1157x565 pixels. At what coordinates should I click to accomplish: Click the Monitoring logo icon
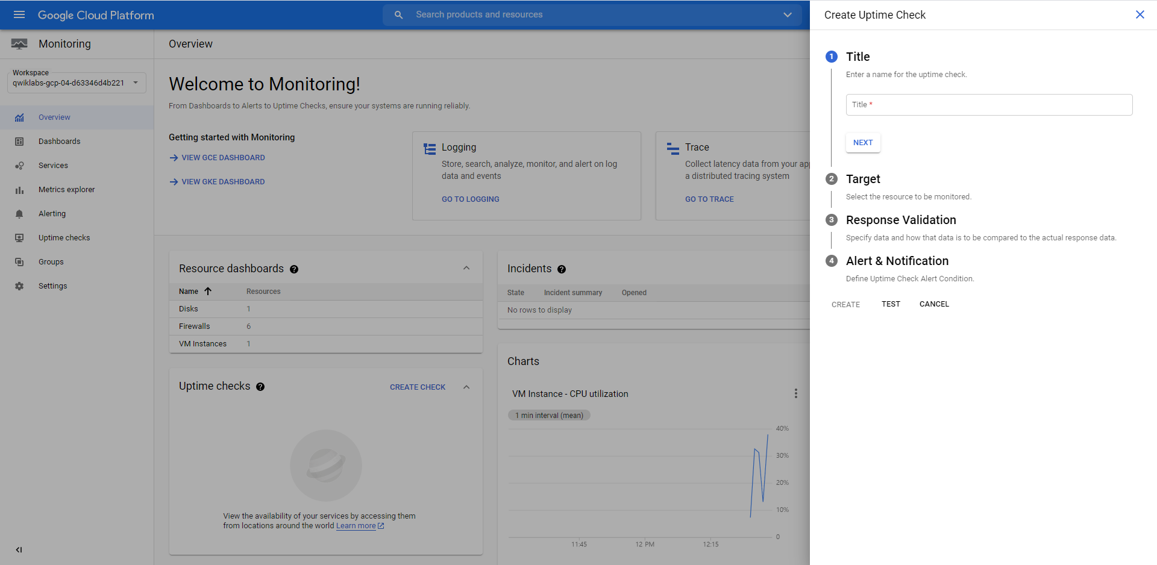point(19,44)
